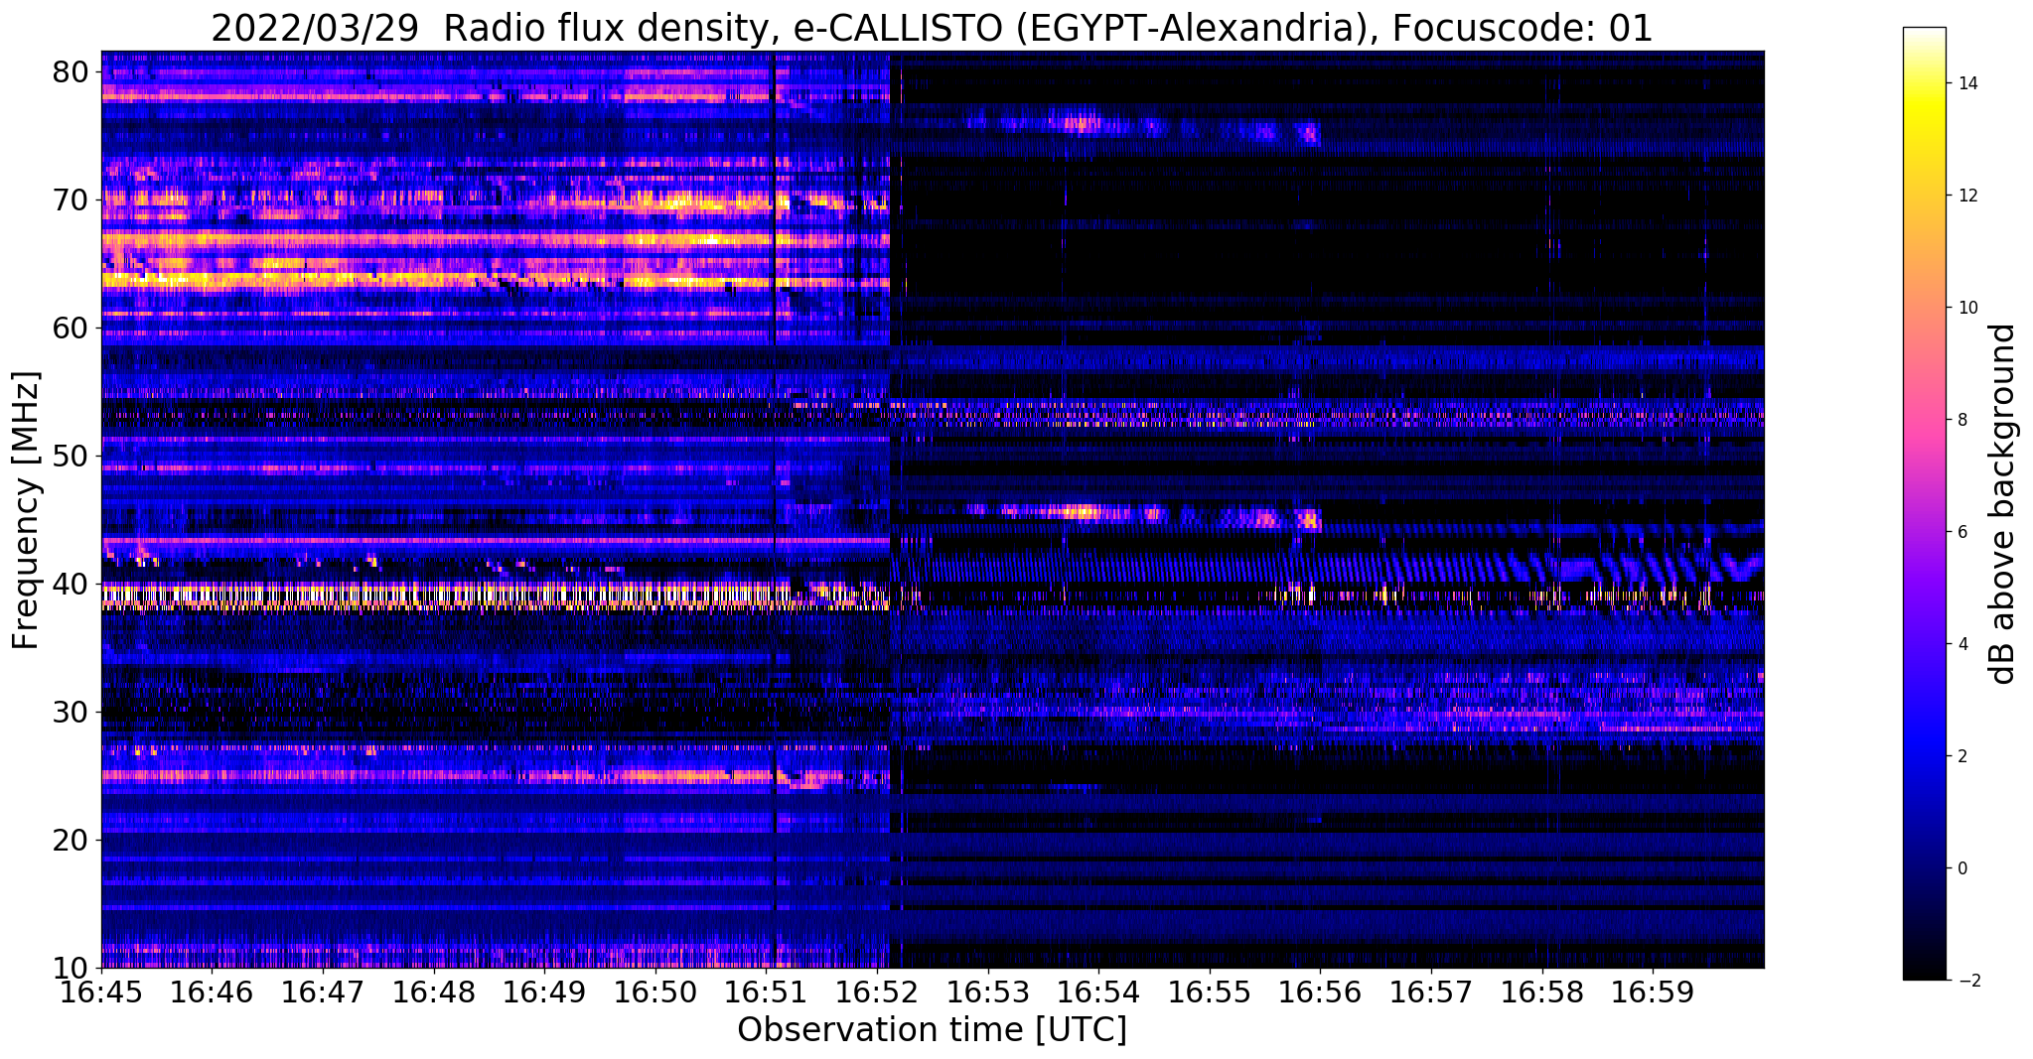Viewport: 2033px width, 1059px height.
Task: Click the colorbar tick label 4
Action: [x=1962, y=644]
